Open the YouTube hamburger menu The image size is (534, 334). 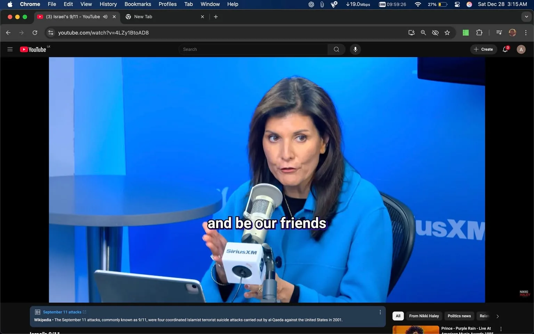click(10, 49)
